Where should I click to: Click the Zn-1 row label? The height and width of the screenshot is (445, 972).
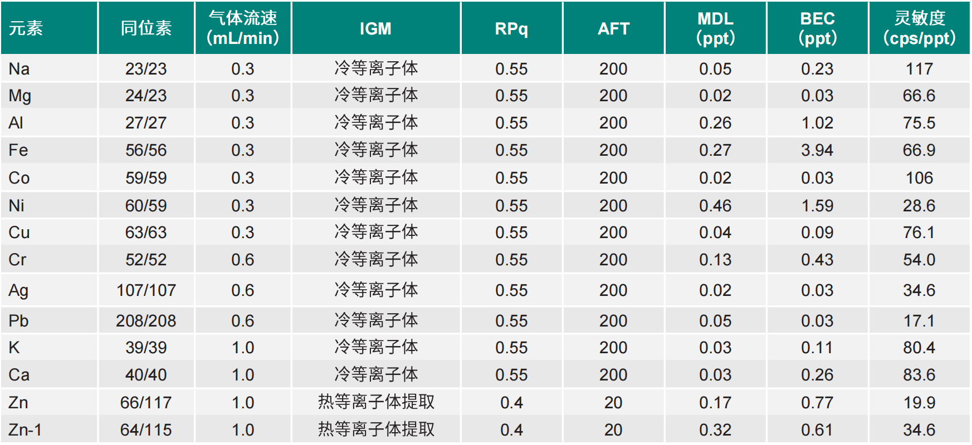(25, 429)
